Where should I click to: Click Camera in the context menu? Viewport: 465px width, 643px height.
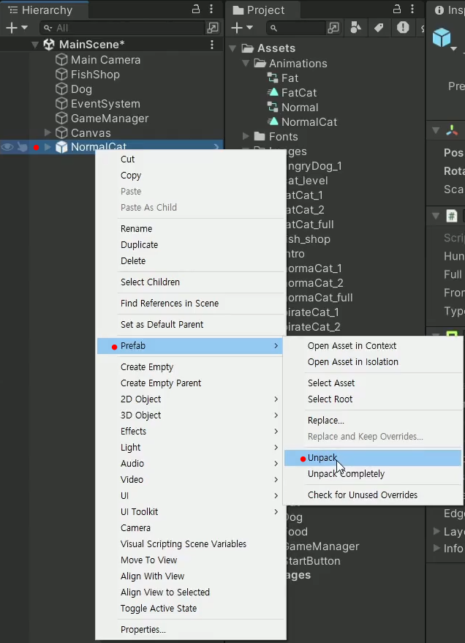click(191, 527)
